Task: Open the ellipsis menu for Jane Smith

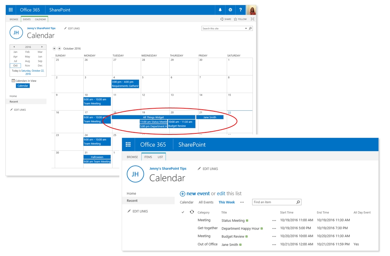Action: click(x=274, y=244)
